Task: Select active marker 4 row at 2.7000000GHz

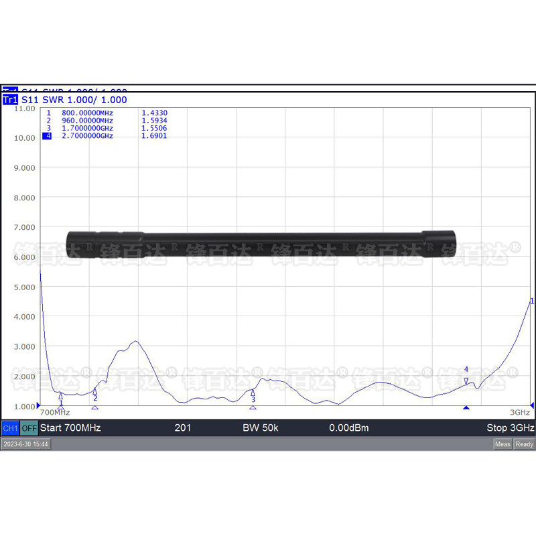Action: [x=105, y=136]
